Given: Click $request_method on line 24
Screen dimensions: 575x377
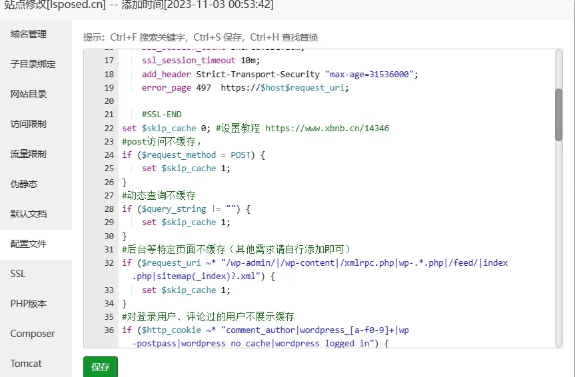Looking at the screenshot, I should pos(179,155).
